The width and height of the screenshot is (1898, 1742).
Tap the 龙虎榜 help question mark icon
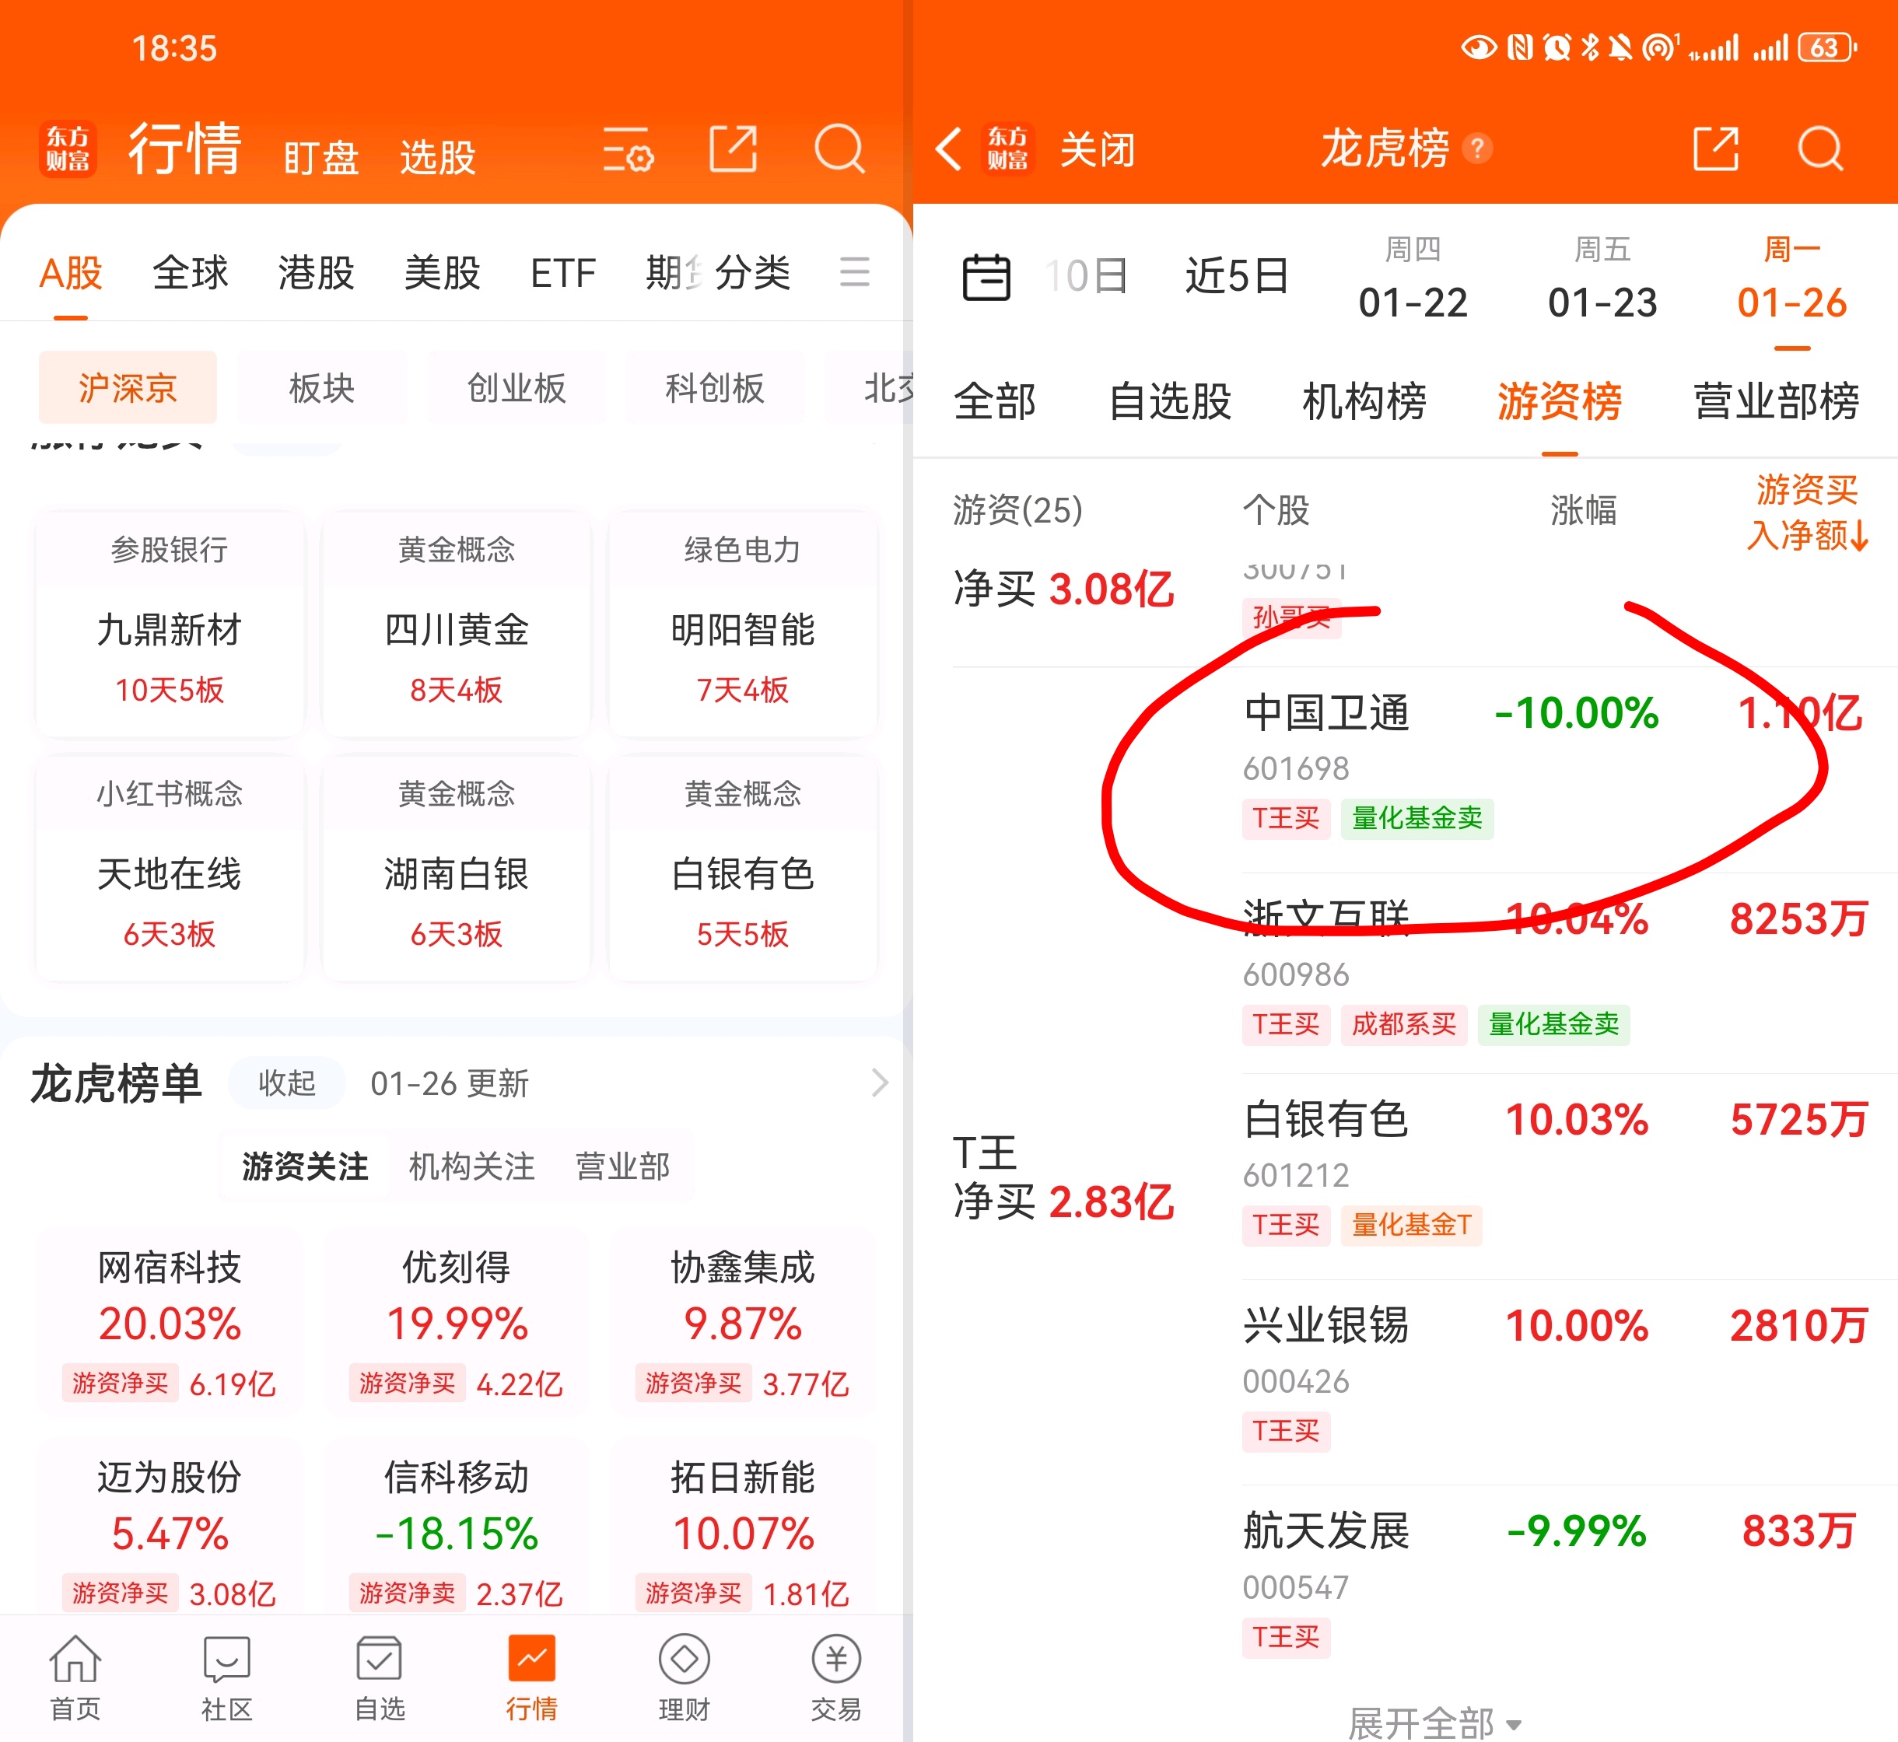click(1476, 149)
